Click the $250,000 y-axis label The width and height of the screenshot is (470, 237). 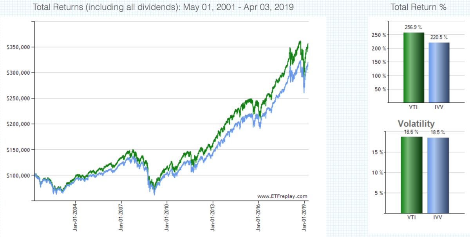point(18,98)
